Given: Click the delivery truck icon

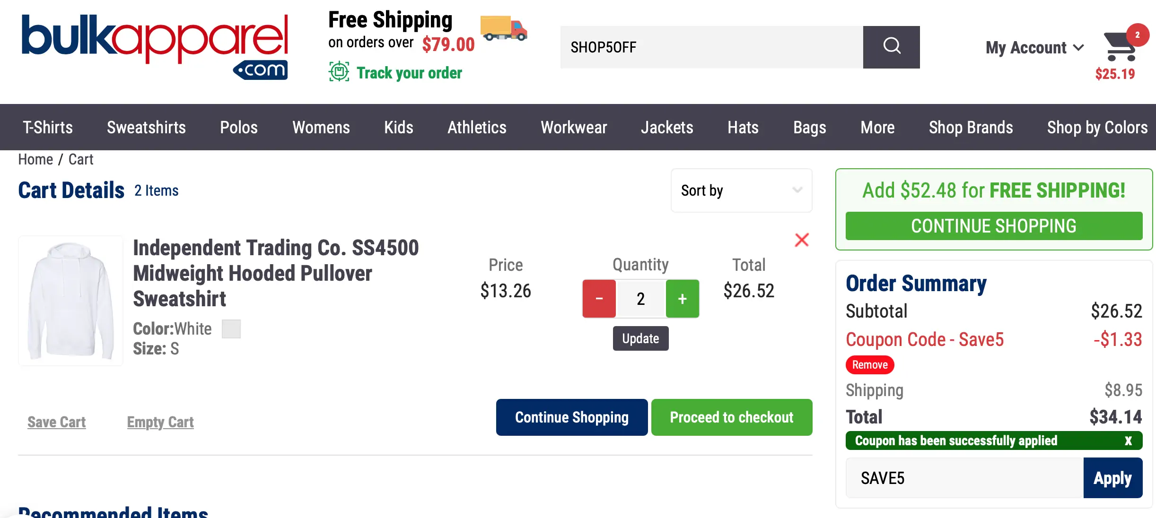Looking at the screenshot, I should pyautogui.click(x=503, y=28).
